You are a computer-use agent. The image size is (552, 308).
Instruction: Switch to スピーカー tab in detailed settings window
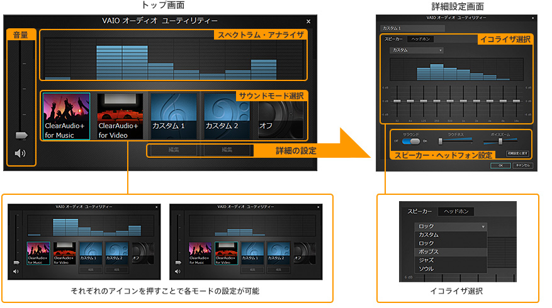click(x=393, y=39)
